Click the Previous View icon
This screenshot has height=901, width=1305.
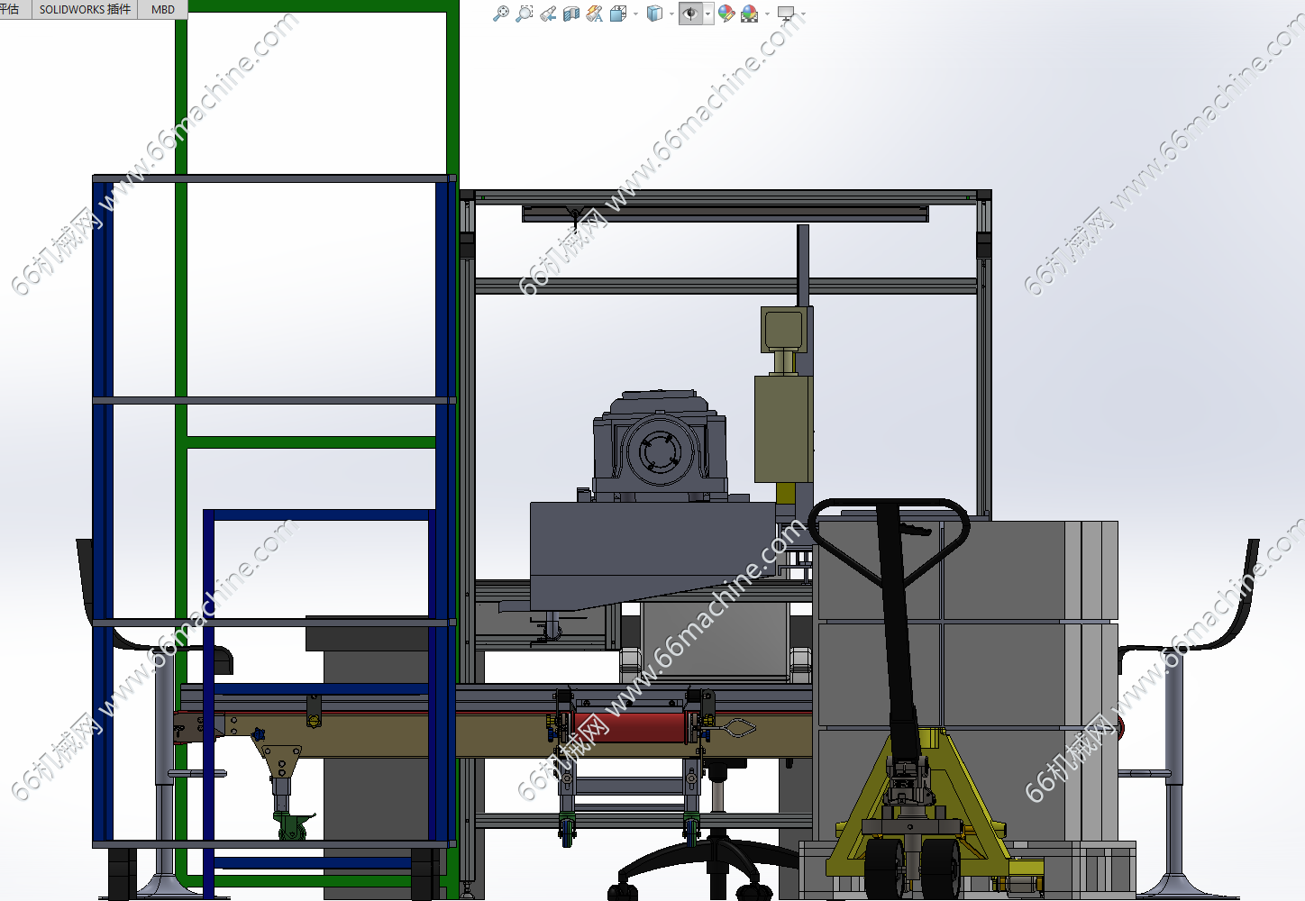click(x=548, y=14)
